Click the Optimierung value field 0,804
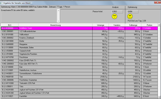This screenshot has height=99, width=161. coord(133,11)
